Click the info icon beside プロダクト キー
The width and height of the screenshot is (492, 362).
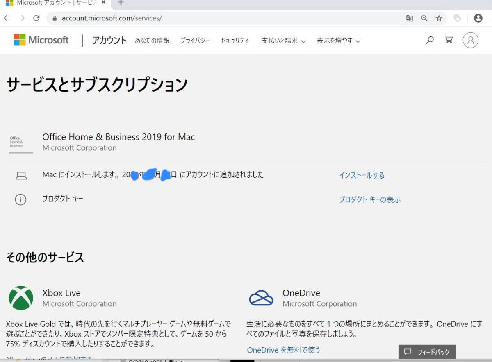20,200
